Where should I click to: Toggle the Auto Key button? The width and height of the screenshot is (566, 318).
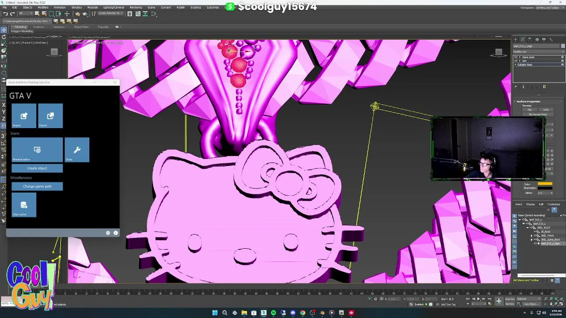point(510,299)
